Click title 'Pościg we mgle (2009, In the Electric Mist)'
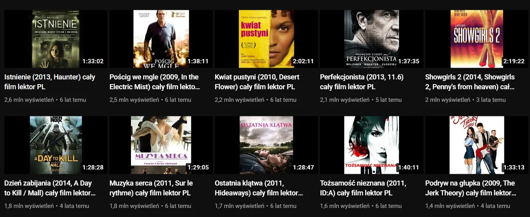 [155, 82]
